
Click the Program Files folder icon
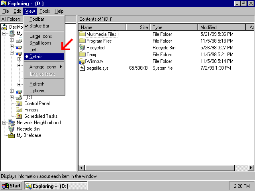pyautogui.click(x=82, y=41)
